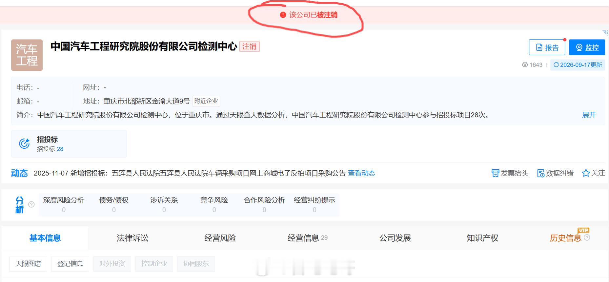Viewport: 609px width, 282px height.
Task: Click the 发票抬头 invoice icon
Action: coord(495,173)
